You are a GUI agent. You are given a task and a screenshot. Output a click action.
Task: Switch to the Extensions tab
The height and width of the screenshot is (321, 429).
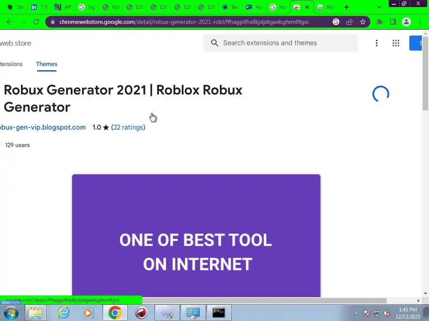(11, 64)
